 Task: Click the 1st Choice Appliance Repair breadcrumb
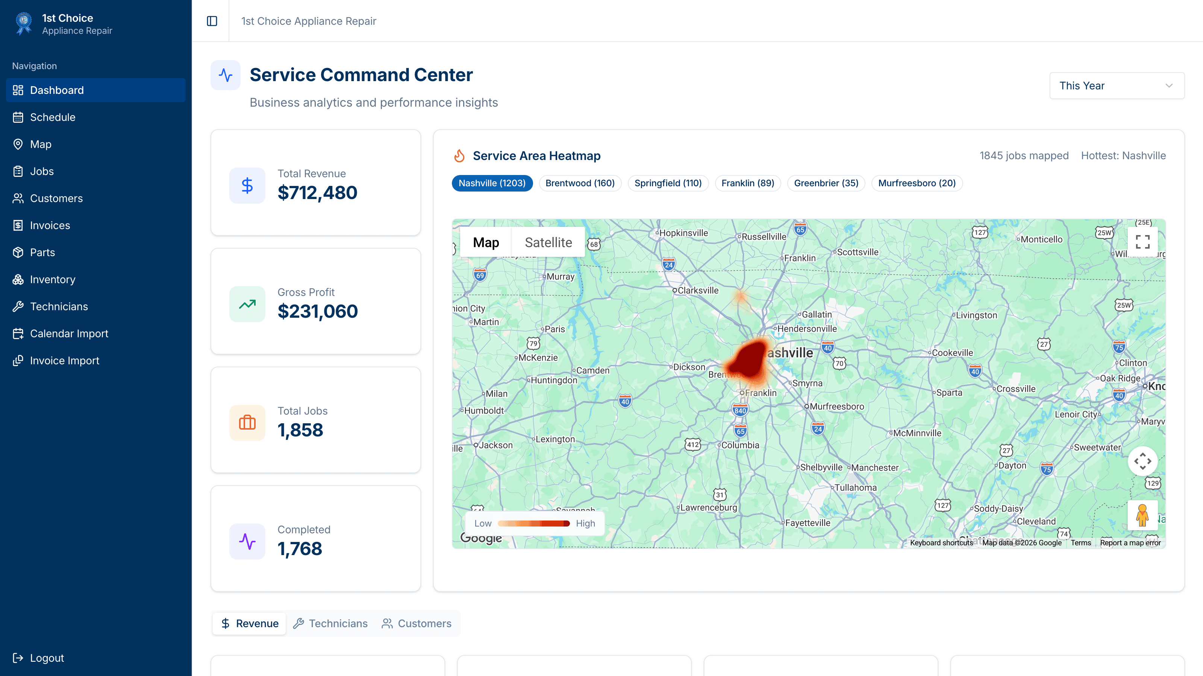coord(309,21)
